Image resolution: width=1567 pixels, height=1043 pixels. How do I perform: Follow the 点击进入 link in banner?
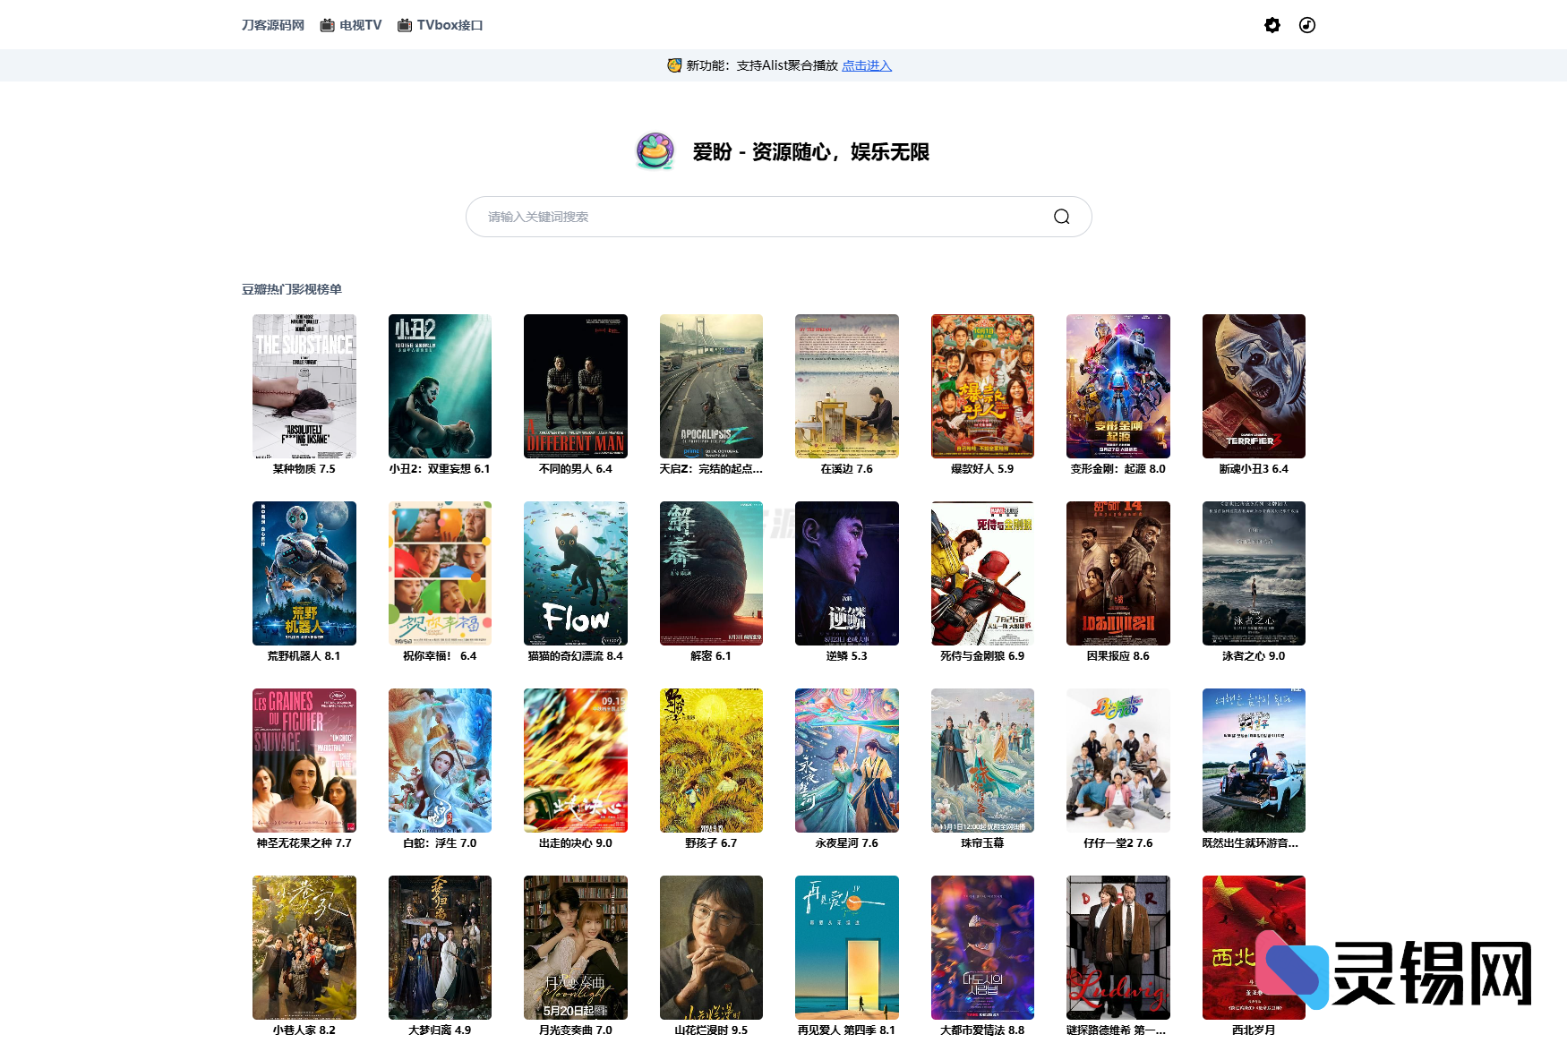[x=866, y=65]
